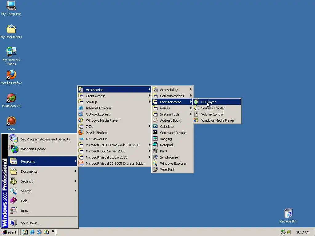Open My Network Places desktop icon
The image size is (315, 236).
(11, 56)
